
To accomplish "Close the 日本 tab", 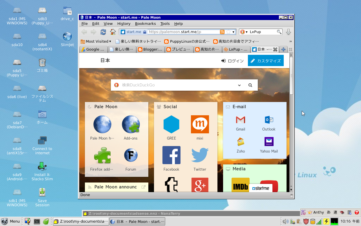I will [275, 49].
